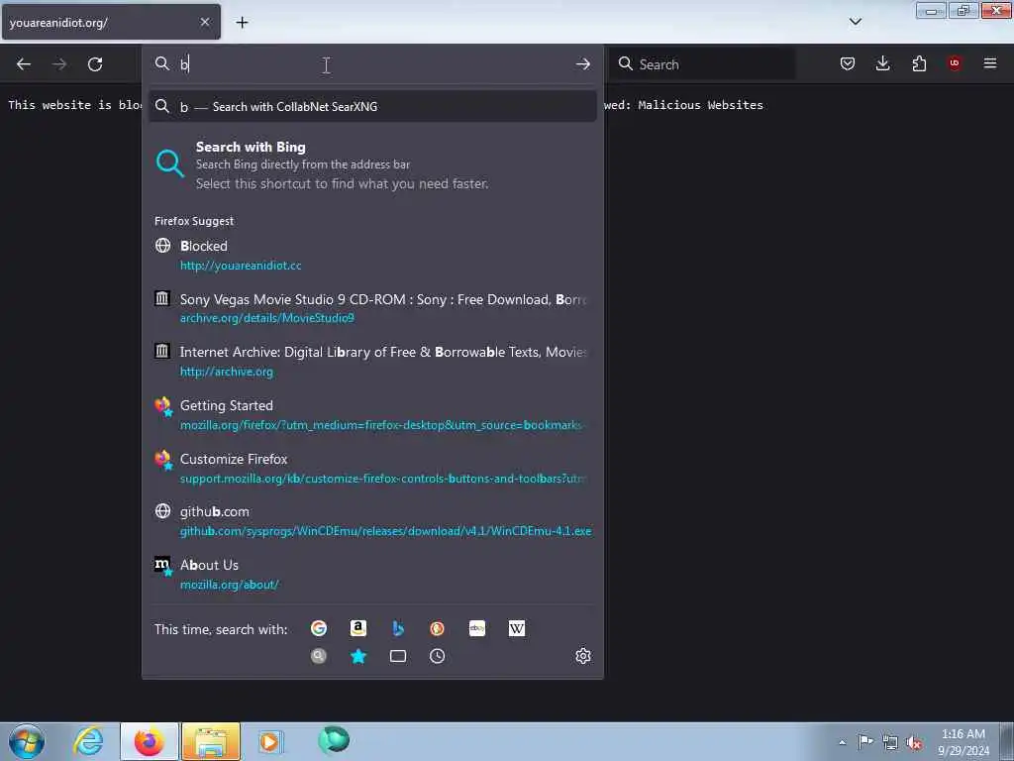Open the 'Customize Firefox' bookmark suggestion
This screenshot has height=761, width=1014.
[x=372, y=468]
